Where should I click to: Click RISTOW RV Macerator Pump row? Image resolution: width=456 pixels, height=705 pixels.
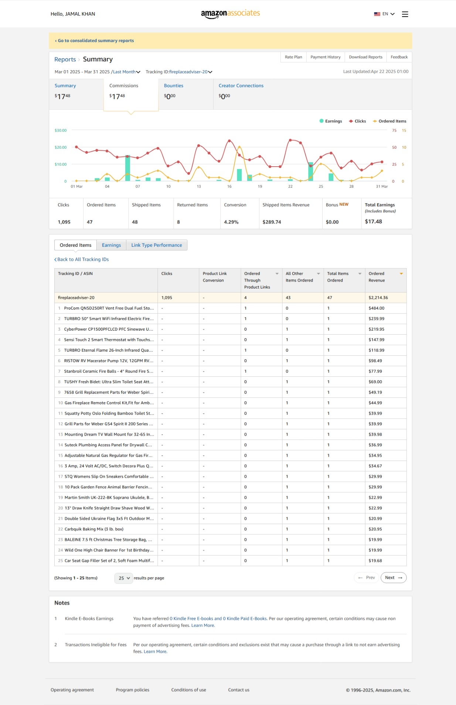coord(230,361)
